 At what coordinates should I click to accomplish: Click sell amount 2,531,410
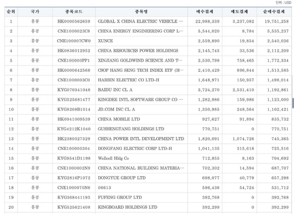tap(243, 90)
